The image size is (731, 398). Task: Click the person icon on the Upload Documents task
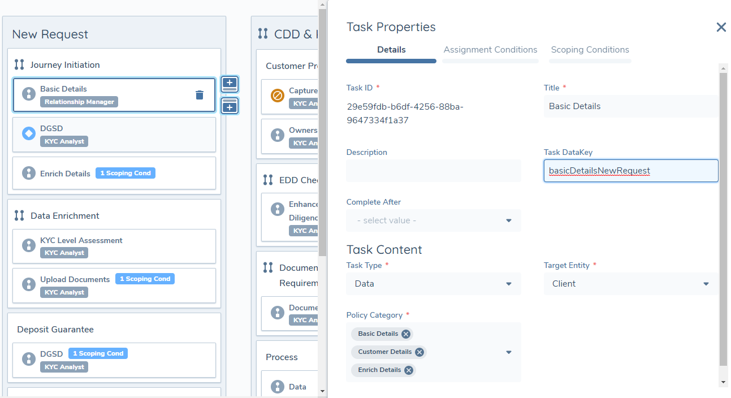(x=28, y=285)
